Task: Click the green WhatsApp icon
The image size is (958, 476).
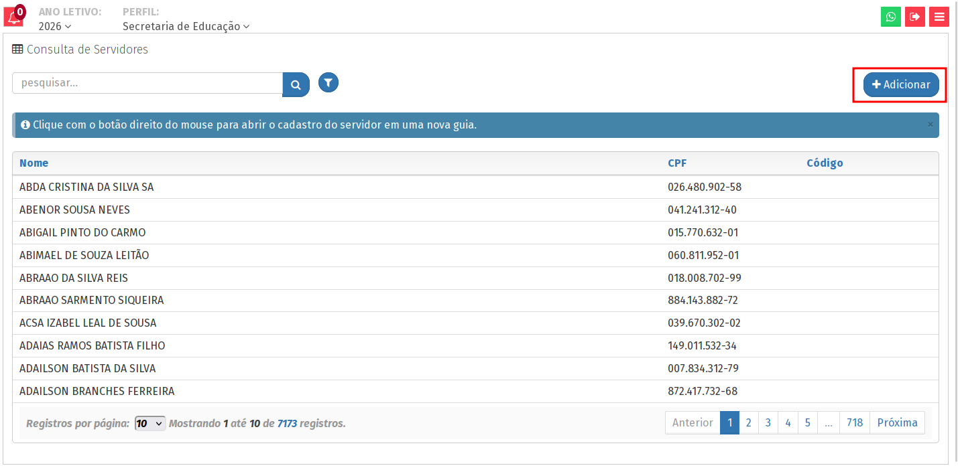Action: coord(890,17)
